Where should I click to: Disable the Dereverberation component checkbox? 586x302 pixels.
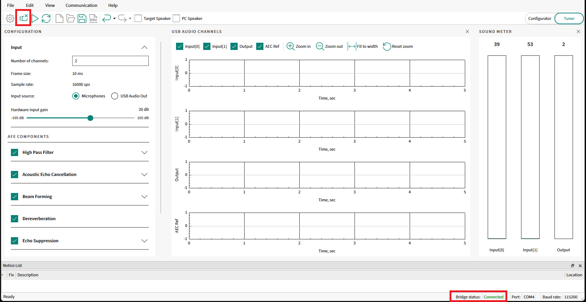[x=15, y=219]
